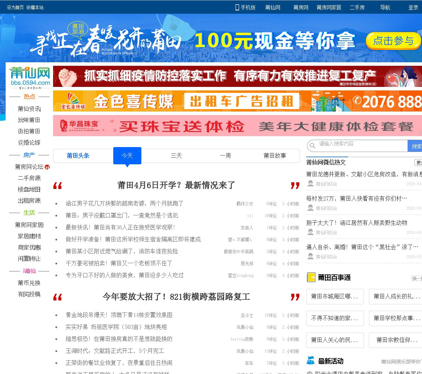Click the 莆仙网 bbs.0594.com logo
Screen dimensions: 422x374
click(30, 77)
